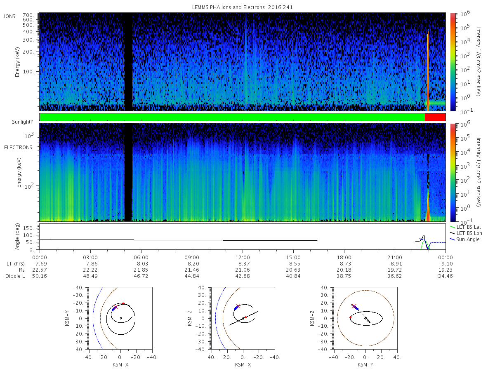
Task: Click the Dipole L row label
Action: click(15, 276)
